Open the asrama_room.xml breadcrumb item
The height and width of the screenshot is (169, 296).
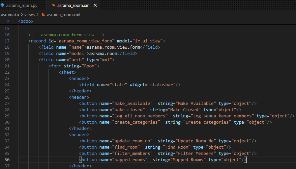coord(64,14)
